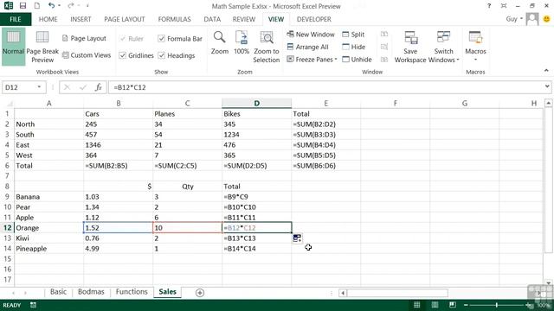Viewport: 554px width, 311px height.
Task: Click the Insert Function fx icon
Action: pos(98,87)
